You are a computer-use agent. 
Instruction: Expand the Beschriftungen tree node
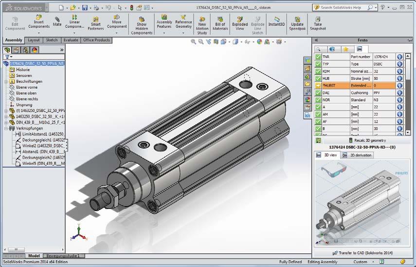pos(6,81)
